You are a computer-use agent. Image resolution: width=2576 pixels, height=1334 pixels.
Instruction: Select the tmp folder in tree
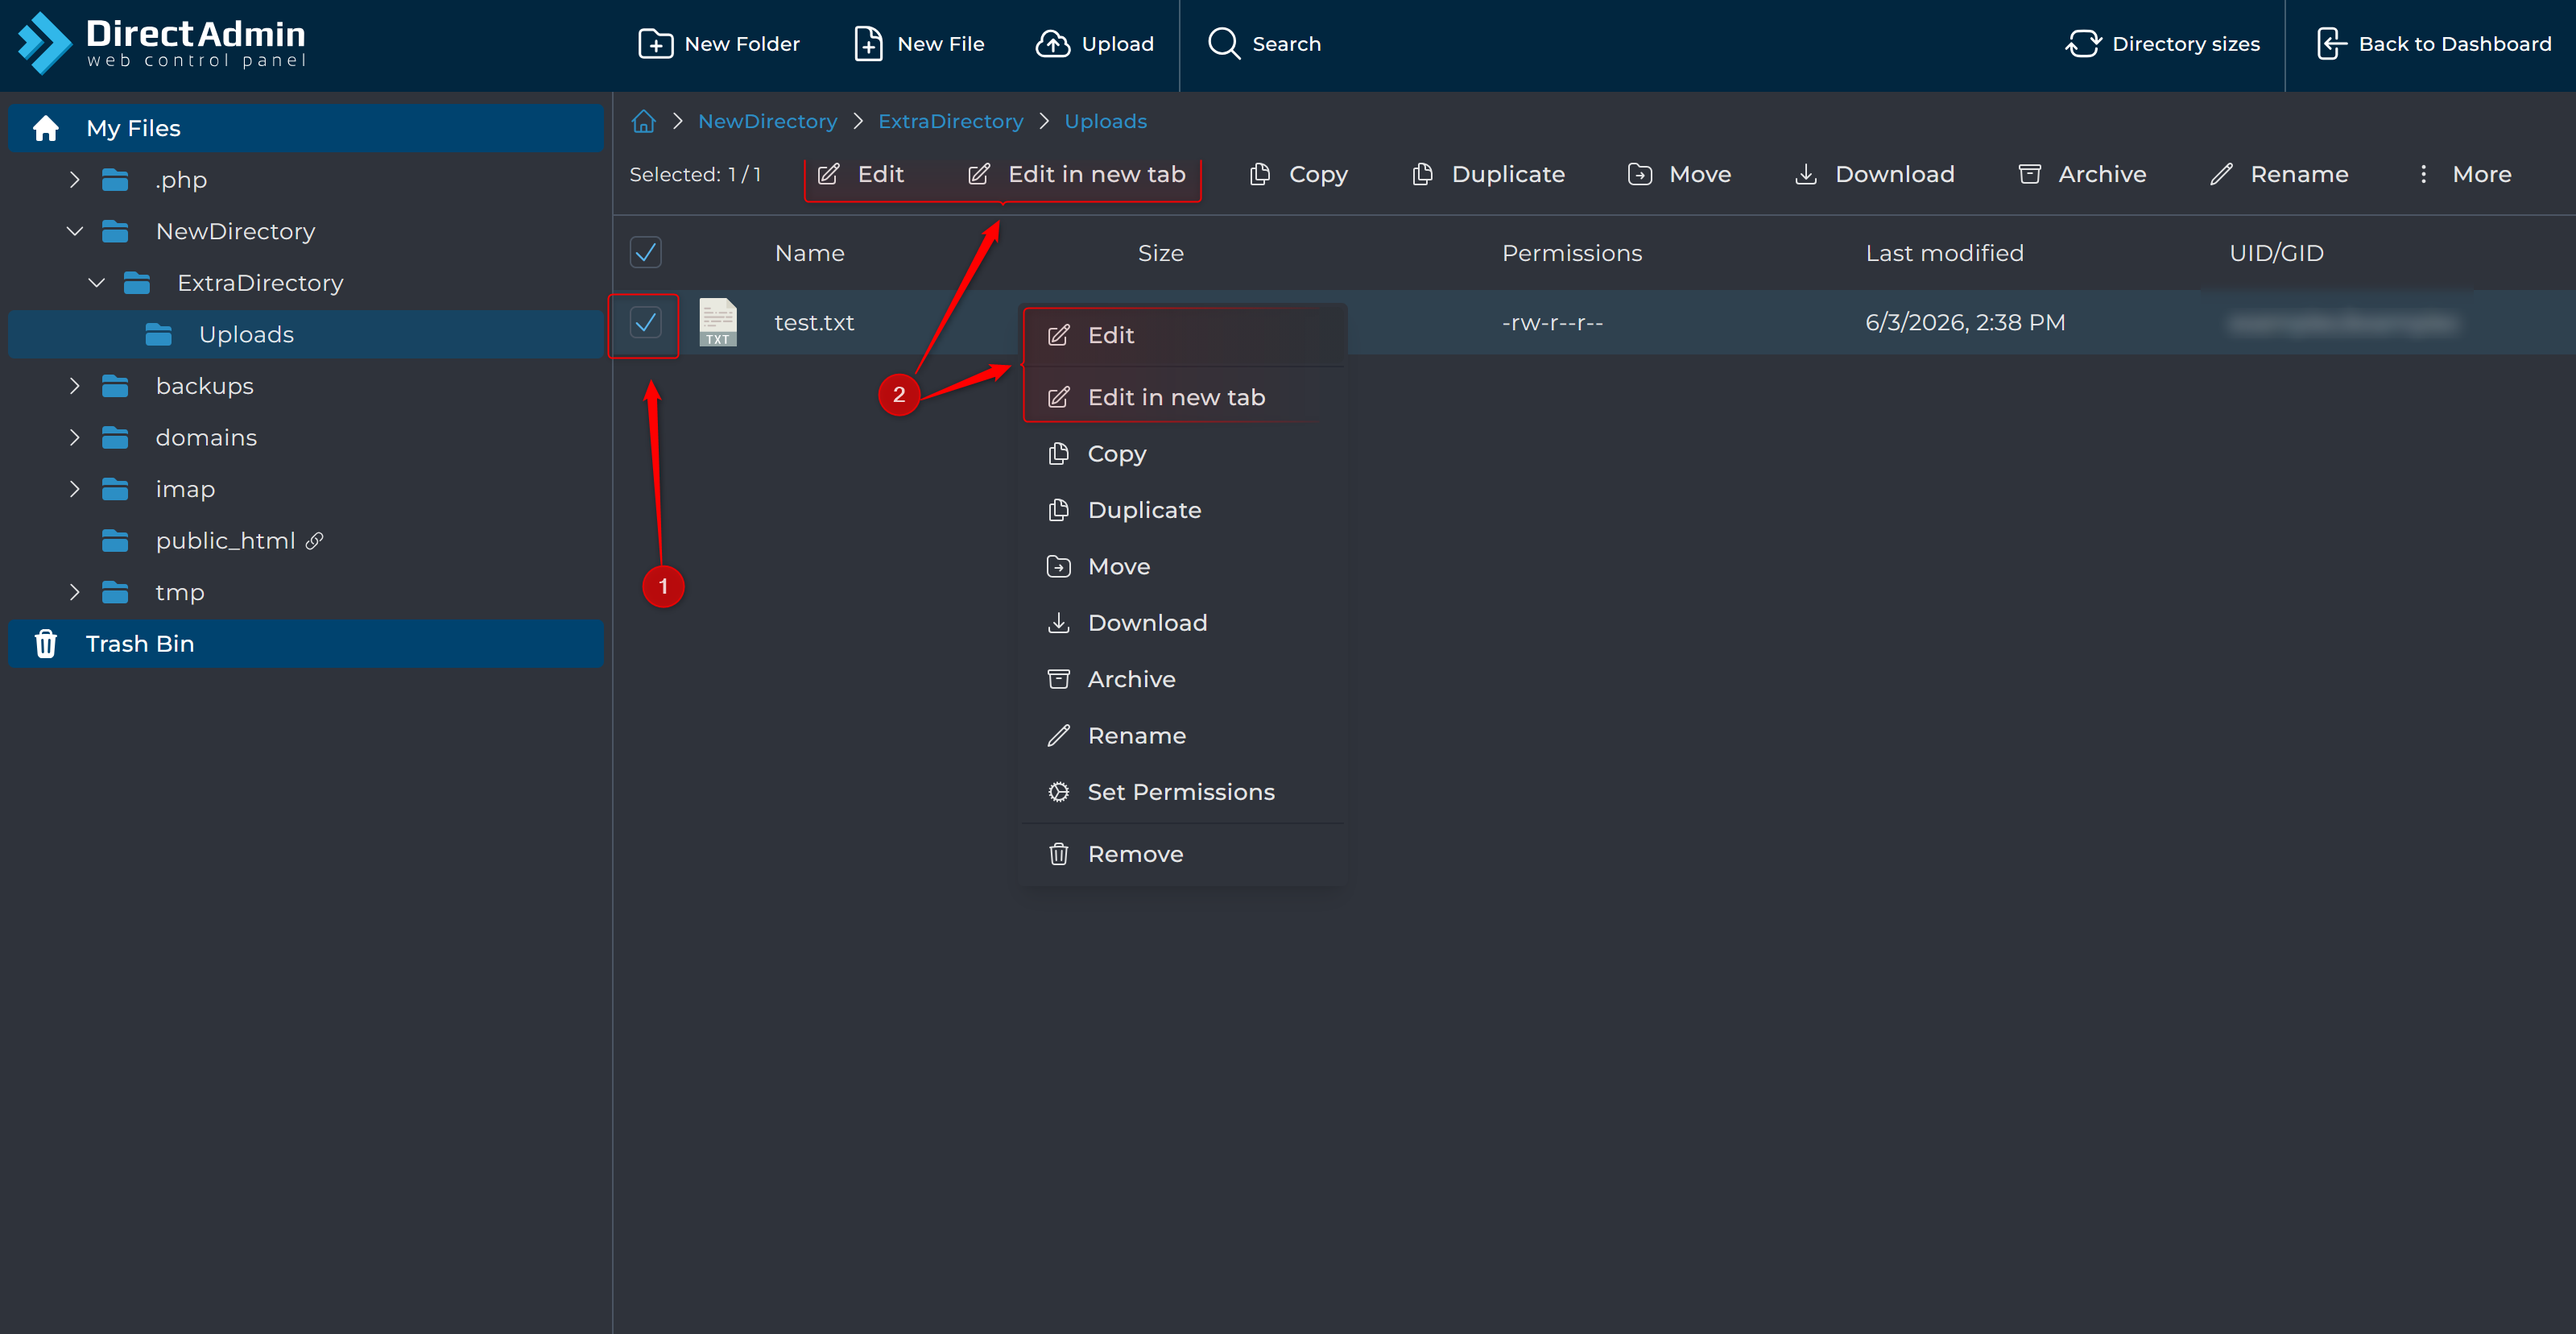point(180,592)
